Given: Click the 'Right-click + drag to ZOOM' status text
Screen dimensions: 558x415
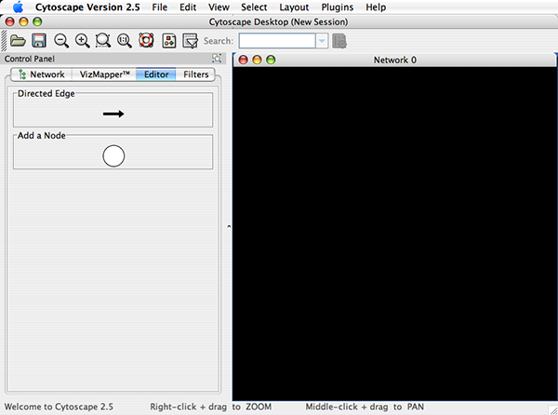Looking at the screenshot, I should click(211, 407).
